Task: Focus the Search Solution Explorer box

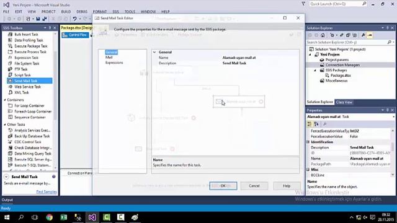Action: (347, 42)
